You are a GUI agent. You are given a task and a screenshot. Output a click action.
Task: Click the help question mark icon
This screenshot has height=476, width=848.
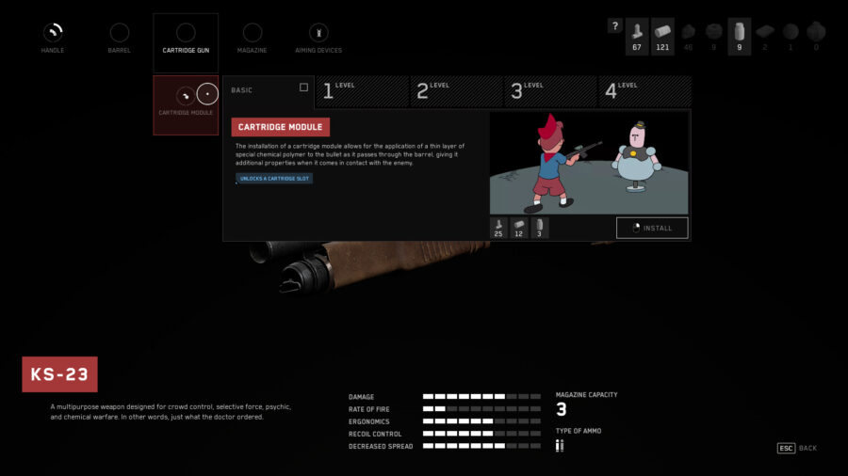615,26
